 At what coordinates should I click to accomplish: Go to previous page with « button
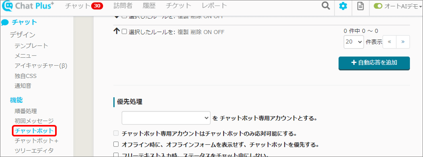point(389,42)
